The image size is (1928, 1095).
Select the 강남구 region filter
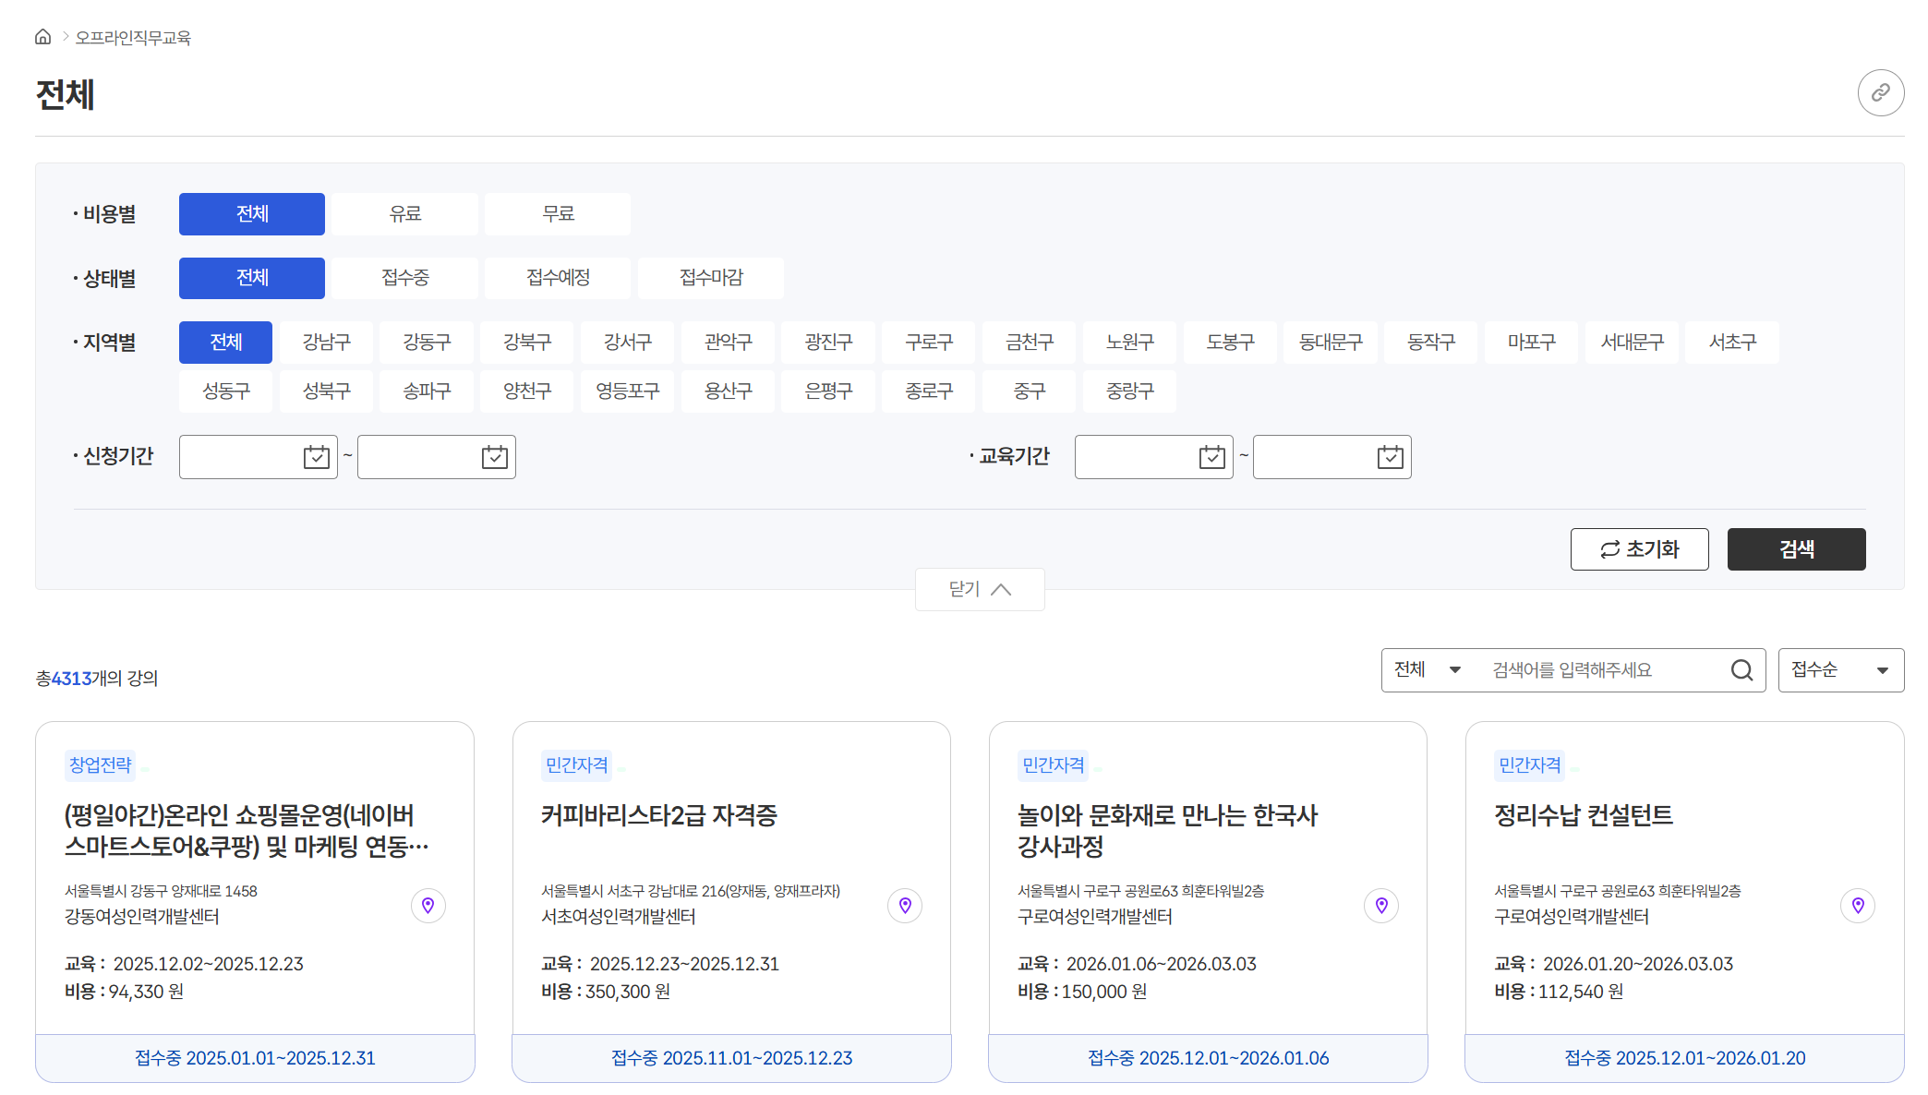(326, 343)
